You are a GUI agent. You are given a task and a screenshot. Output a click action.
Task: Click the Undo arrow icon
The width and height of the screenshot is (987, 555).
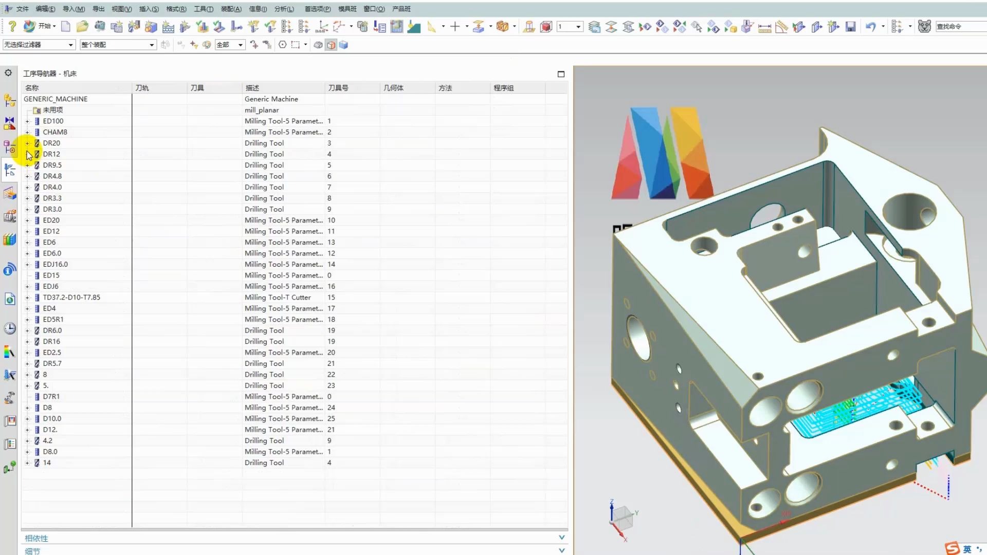pos(870,26)
